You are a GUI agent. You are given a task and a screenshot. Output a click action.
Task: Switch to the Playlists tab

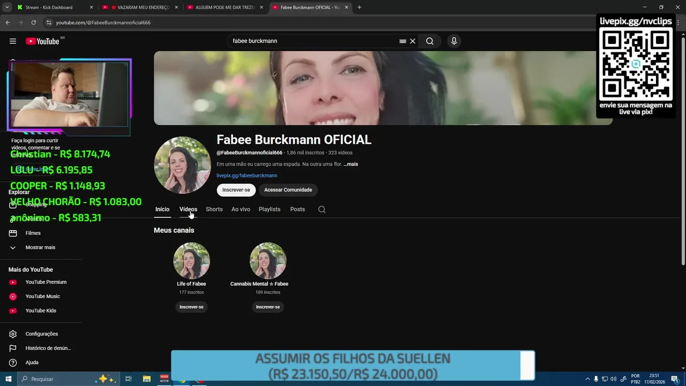[270, 210]
